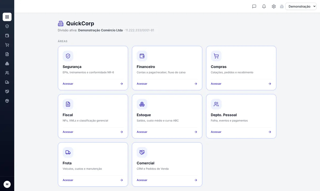Click the truck icon on Frota card

pos(68,152)
